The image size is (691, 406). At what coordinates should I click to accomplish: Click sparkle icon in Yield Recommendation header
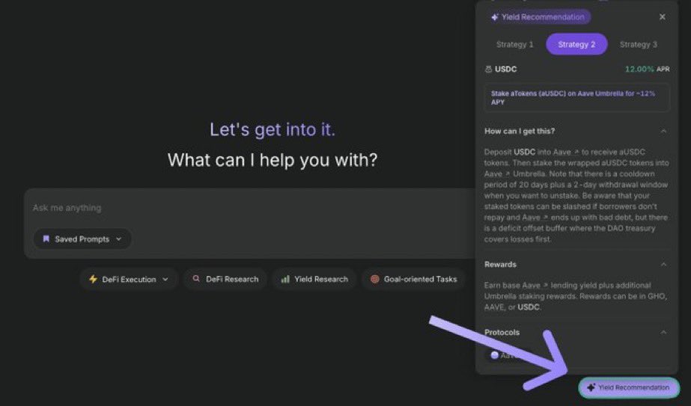pyautogui.click(x=494, y=17)
